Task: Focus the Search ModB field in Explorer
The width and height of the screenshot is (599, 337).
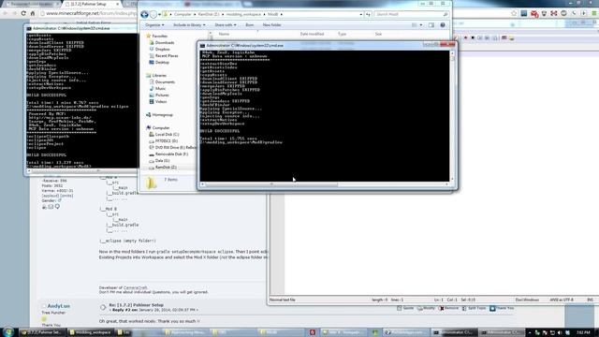Action: pos(411,14)
